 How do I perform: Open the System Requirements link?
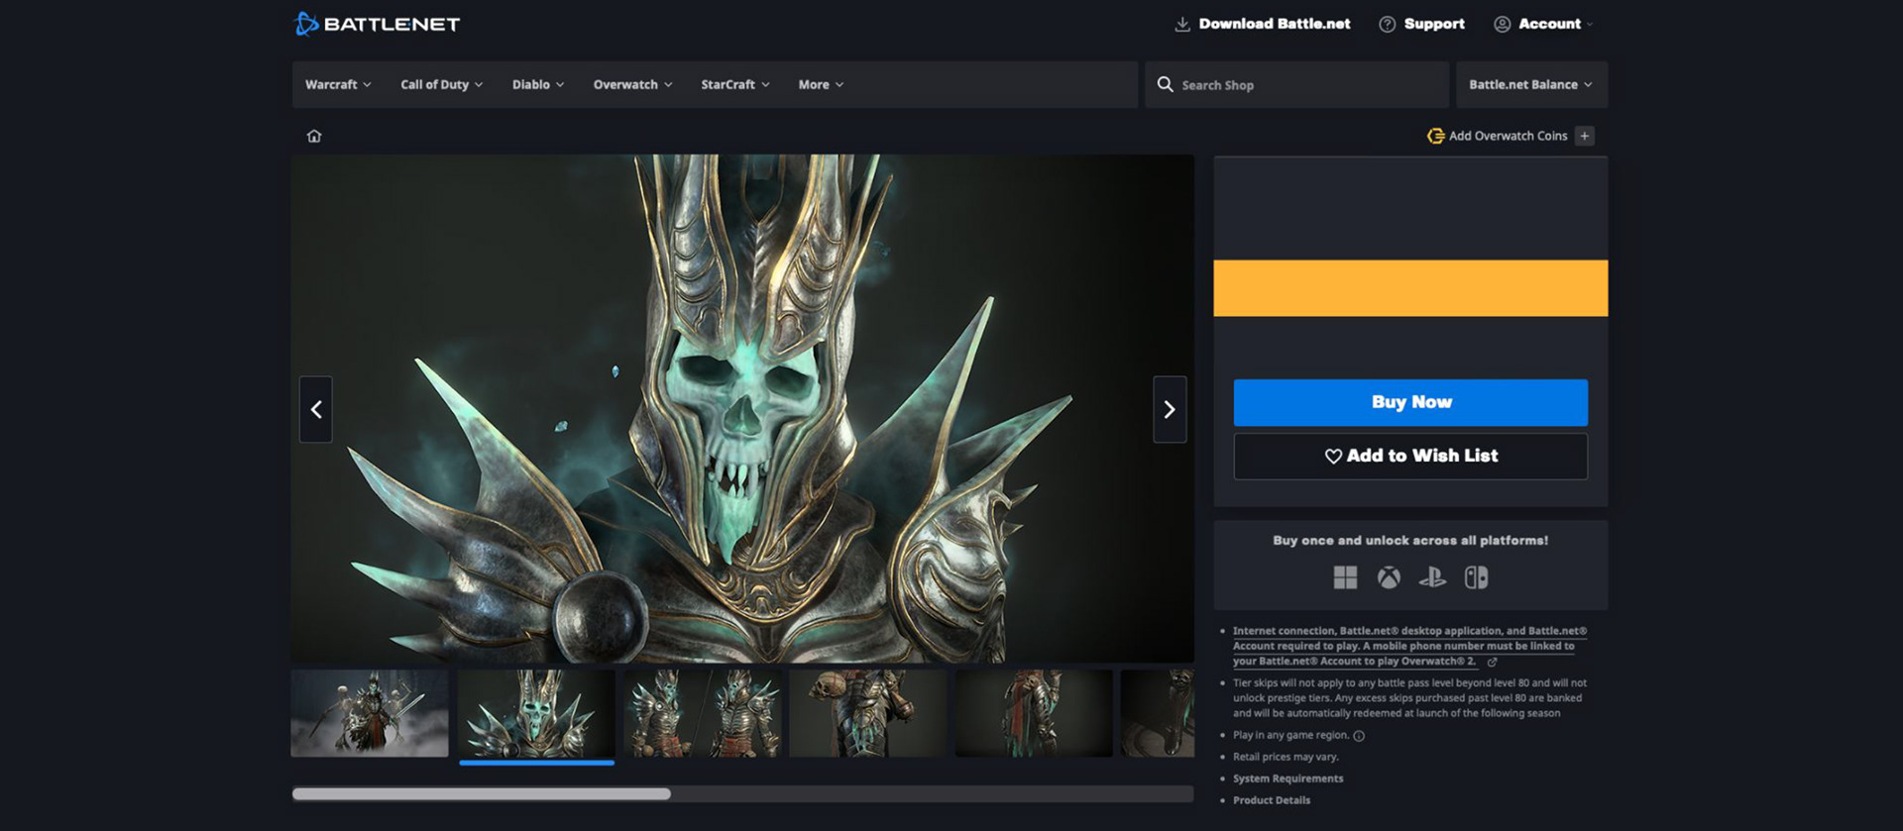[1287, 779]
